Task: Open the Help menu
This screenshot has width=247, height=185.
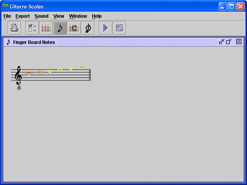Action: [x=97, y=16]
